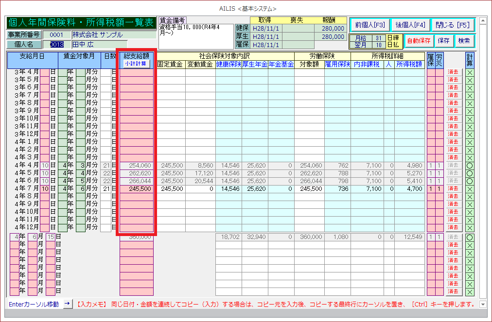Click the 総支給額 cell showing 245,500
The height and width of the screenshot is (322, 492).
pos(137,188)
